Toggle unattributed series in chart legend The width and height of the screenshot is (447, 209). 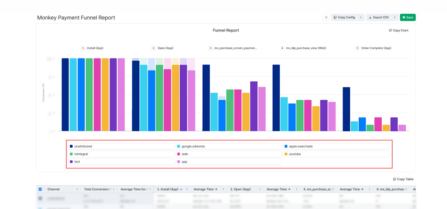(x=83, y=146)
